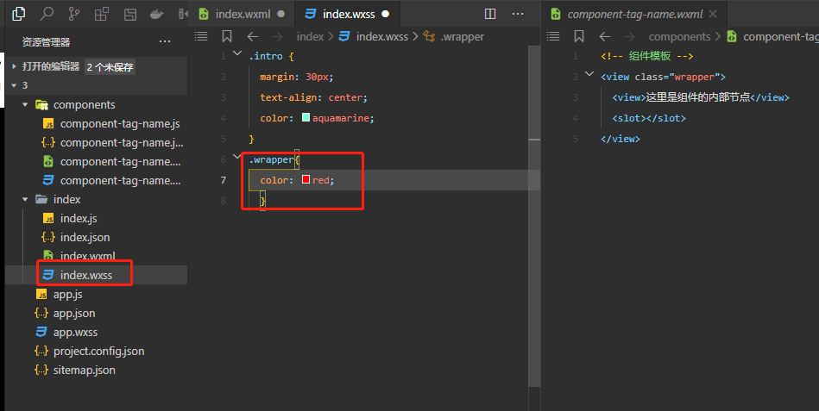This screenshot has width=819, height=411.
Task: Switch to the index.wxml tab
Action: pyautogui.click(x=243, y=14)
